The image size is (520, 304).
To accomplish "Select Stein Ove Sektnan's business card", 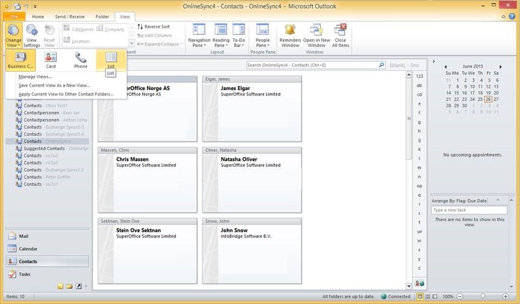I will pos(148,251).
